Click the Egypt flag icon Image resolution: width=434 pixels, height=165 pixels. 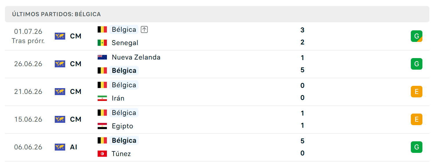tap(102, 126)
